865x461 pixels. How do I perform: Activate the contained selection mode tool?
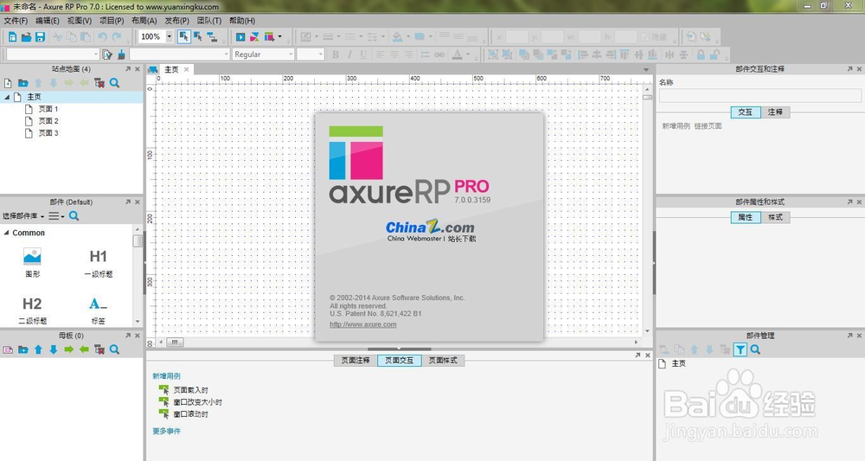click(x=197, y=37)
